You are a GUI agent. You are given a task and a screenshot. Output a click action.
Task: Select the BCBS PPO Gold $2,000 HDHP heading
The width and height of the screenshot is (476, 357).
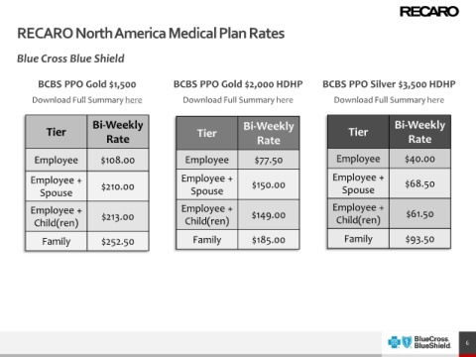coord(238,84)
